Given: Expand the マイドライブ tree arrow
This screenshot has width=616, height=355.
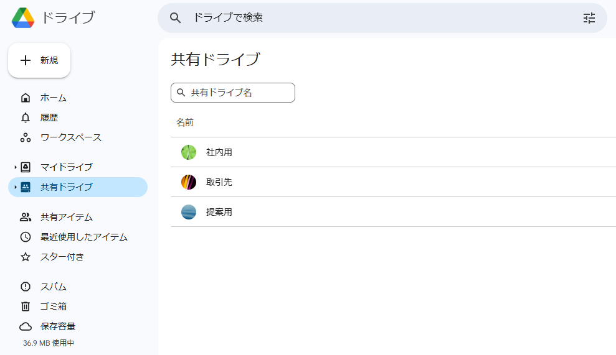Looking at the screenshot, I should click(x=15, y=167).
